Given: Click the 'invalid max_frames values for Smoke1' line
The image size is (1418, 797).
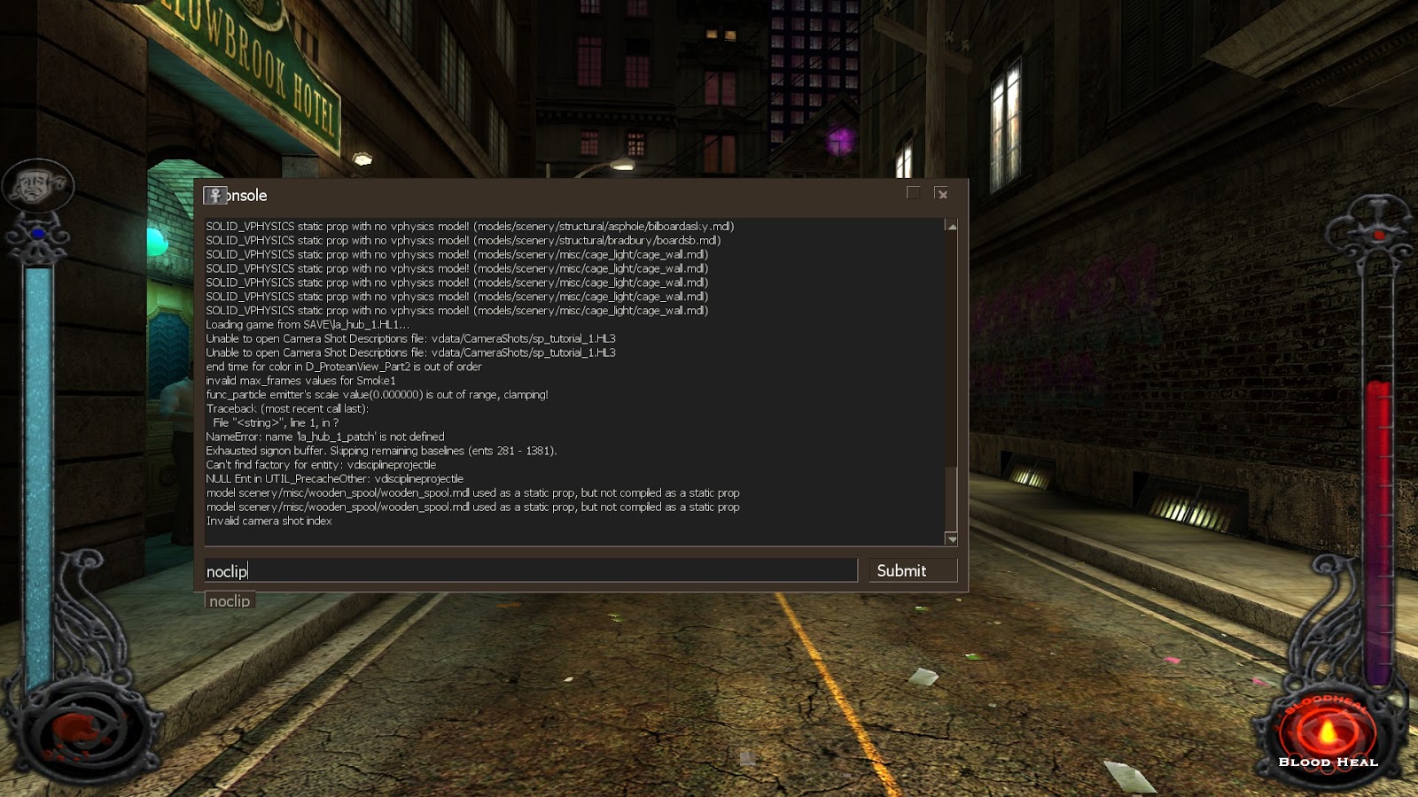Looking at the screenshot, I should (x=300, y=381).
